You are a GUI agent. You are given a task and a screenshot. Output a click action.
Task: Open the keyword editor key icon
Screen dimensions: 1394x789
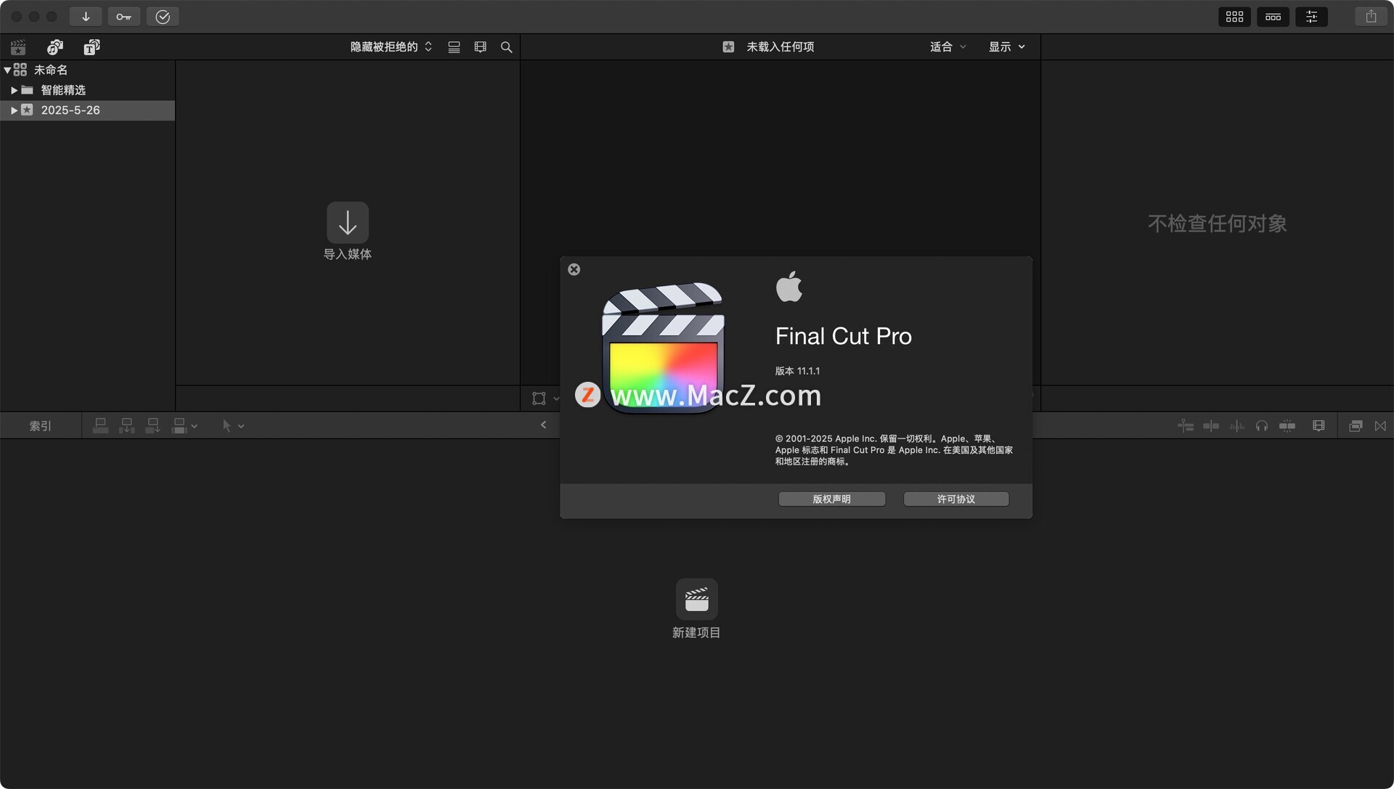123,17
